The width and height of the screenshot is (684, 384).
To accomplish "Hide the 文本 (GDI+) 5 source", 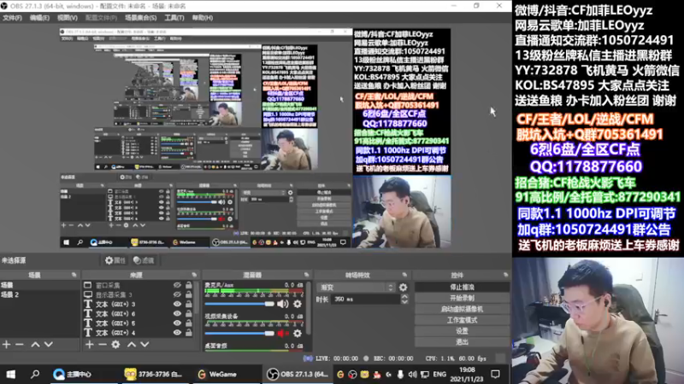I will click(x=177, y=323).
